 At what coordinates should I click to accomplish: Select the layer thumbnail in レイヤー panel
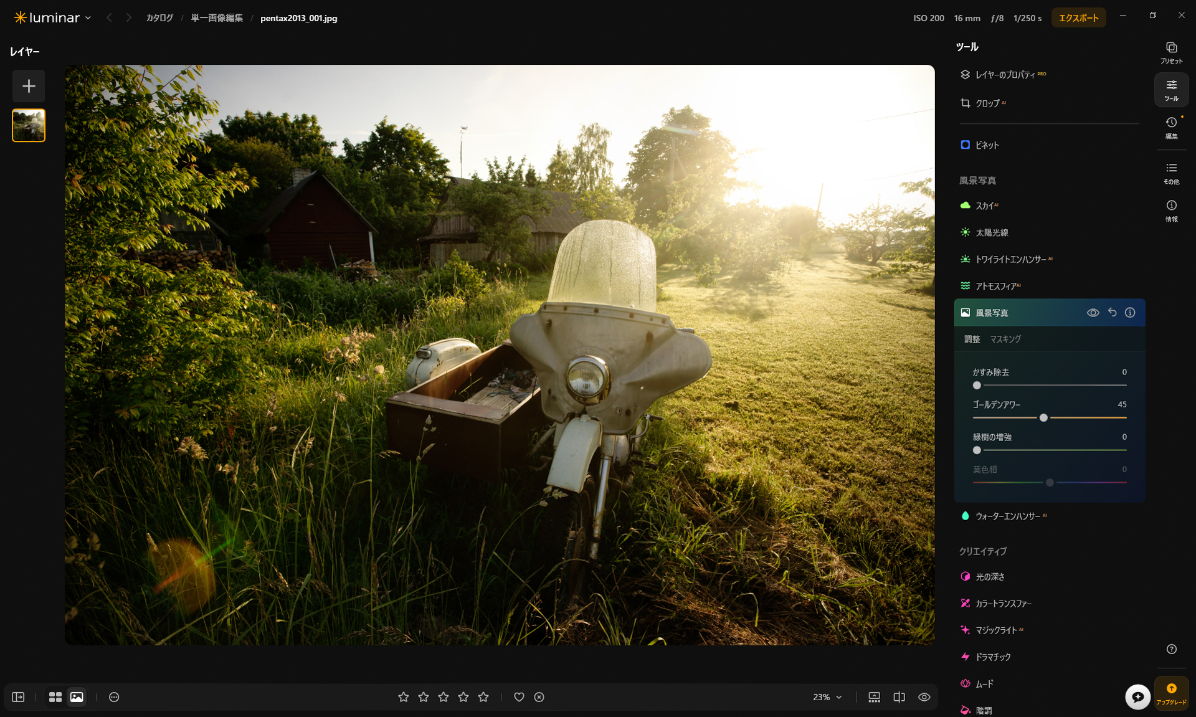[29, 125]
